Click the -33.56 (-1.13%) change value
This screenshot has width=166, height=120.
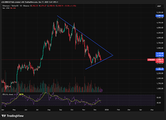tap(70, 6)
